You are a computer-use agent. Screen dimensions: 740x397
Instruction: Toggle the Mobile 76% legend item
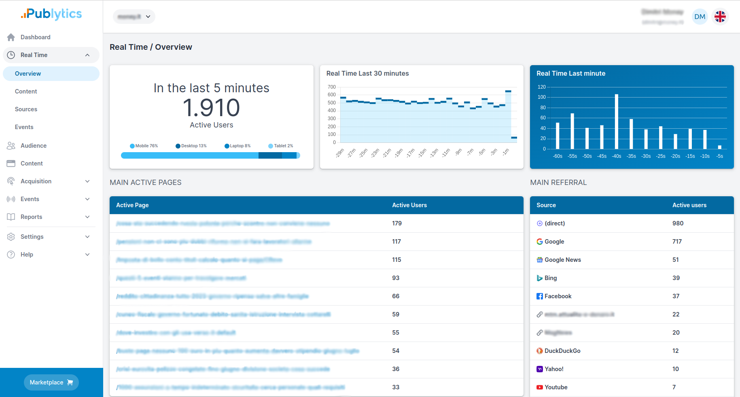pos(144,146)
